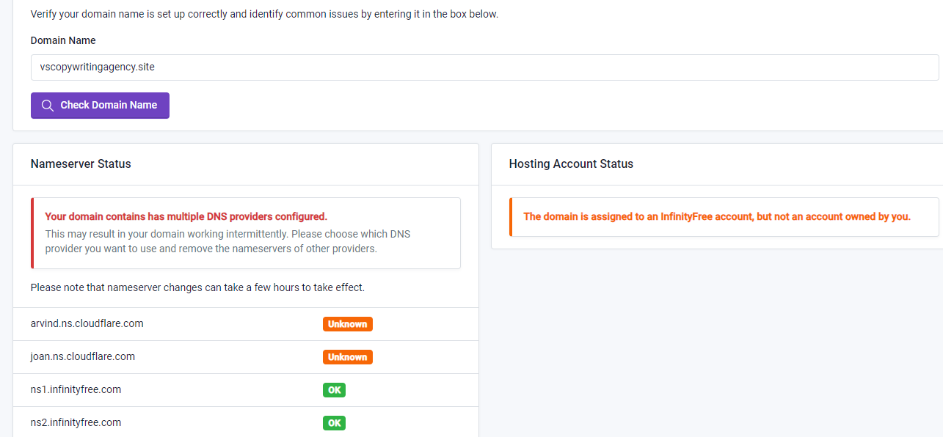Click the orange InfinityFree account ownership warning
Screen dimensions: 943x437
coord(716,217)
